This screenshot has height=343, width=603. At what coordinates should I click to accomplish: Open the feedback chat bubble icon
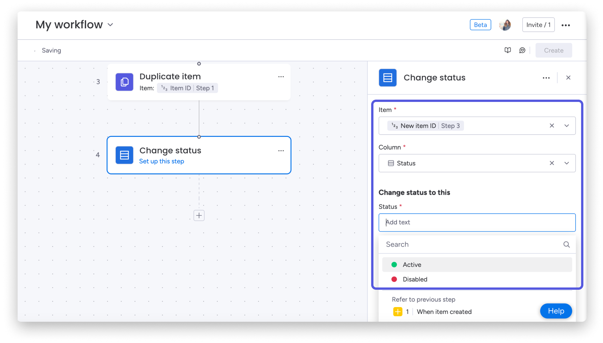point(522,50)
